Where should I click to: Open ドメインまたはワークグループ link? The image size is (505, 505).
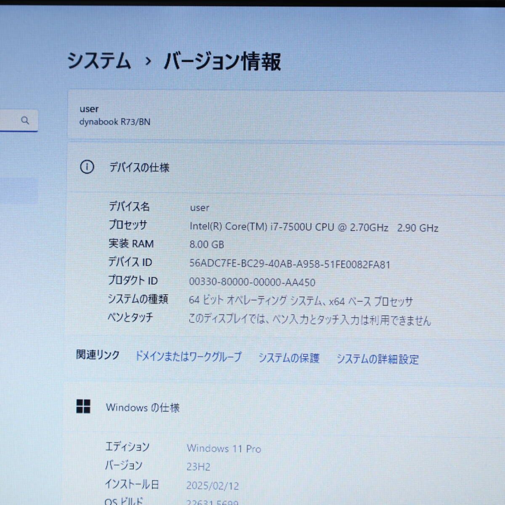click(x=188, y=357)
